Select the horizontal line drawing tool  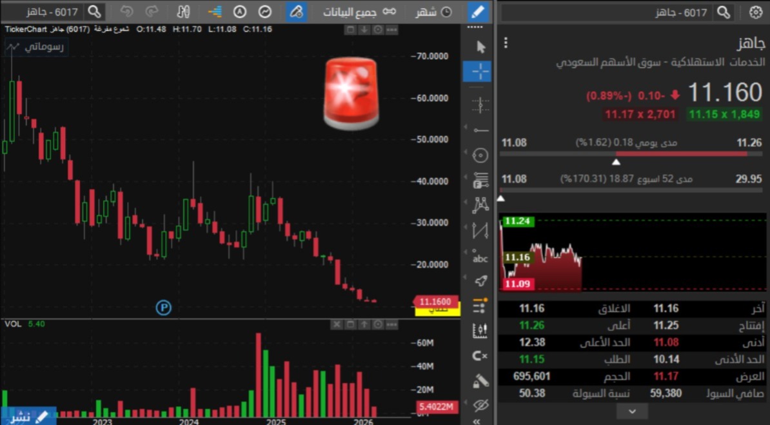480,130
